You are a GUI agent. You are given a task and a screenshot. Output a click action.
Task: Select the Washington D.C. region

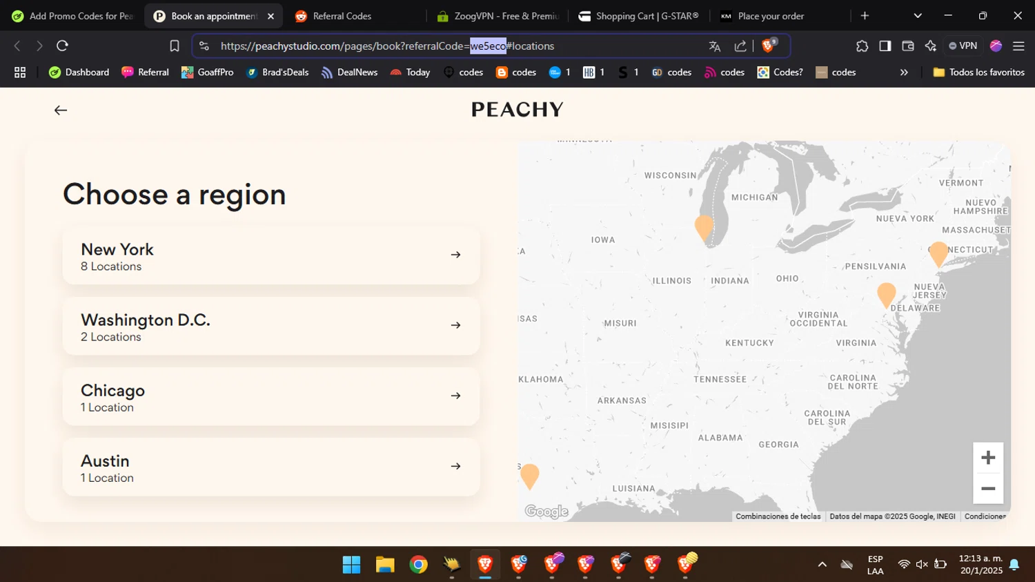pyautogui.click(x=271, y=326)
